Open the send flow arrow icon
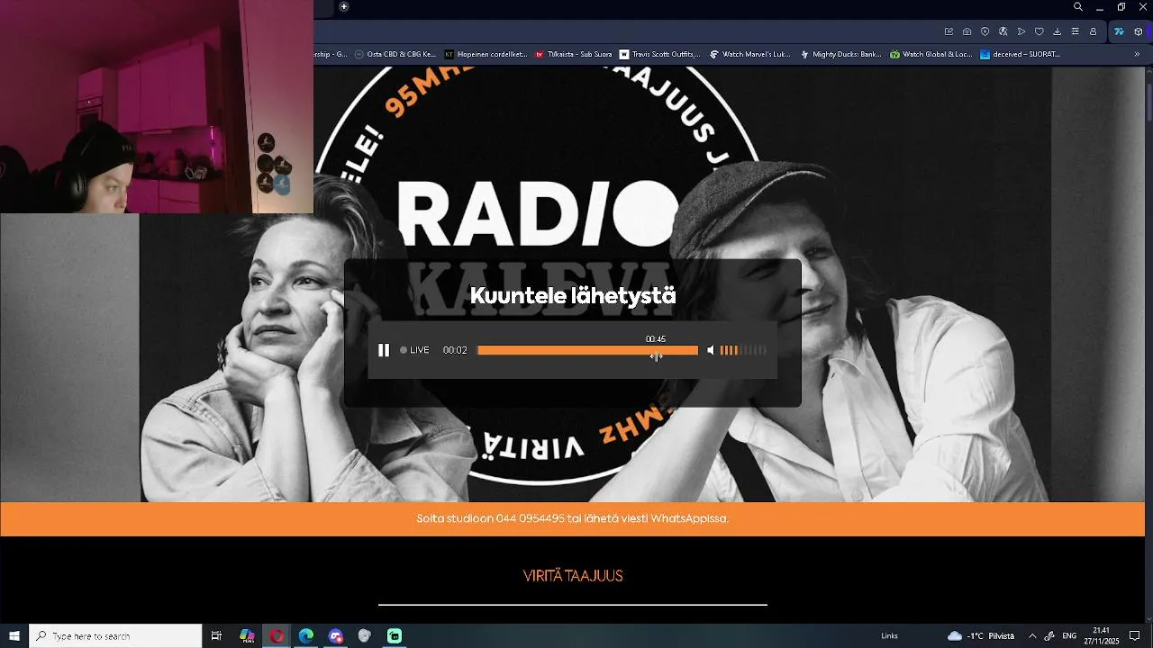This screenshot has height=648, width=1153. (x=1021, y=31)
